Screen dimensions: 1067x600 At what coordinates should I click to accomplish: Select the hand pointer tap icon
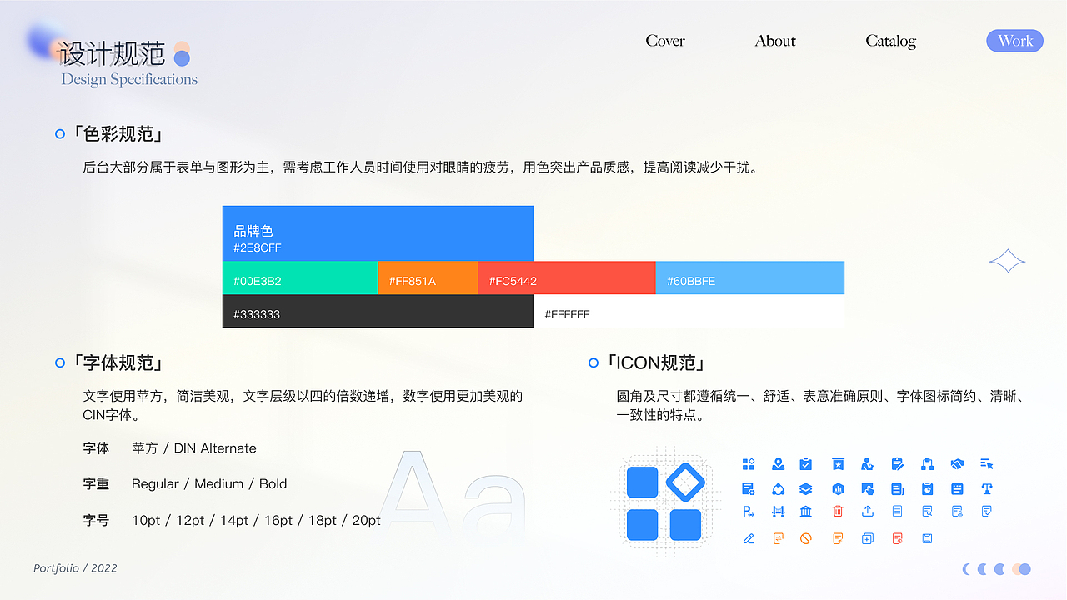(867, 489)
